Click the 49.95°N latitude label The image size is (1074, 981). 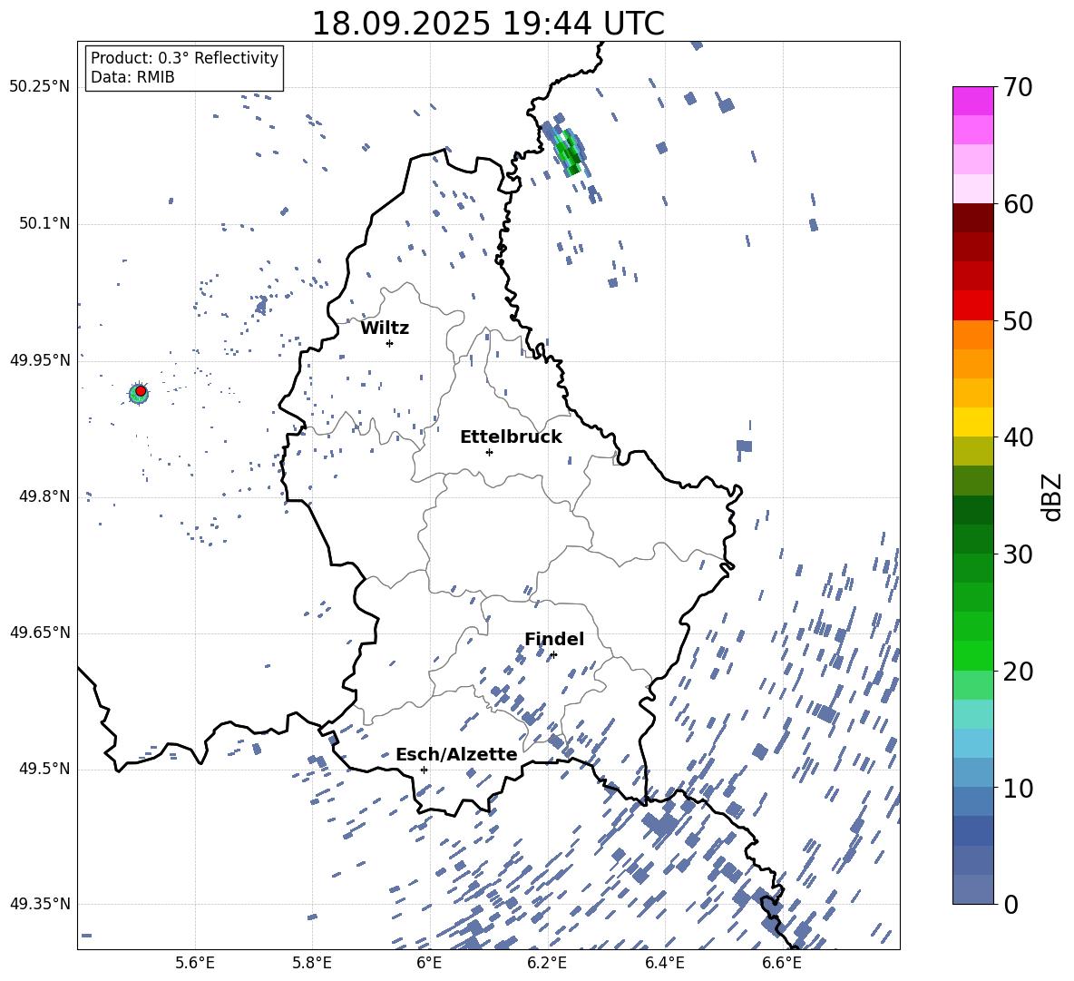pyautogui.click(x=40, y=360)
